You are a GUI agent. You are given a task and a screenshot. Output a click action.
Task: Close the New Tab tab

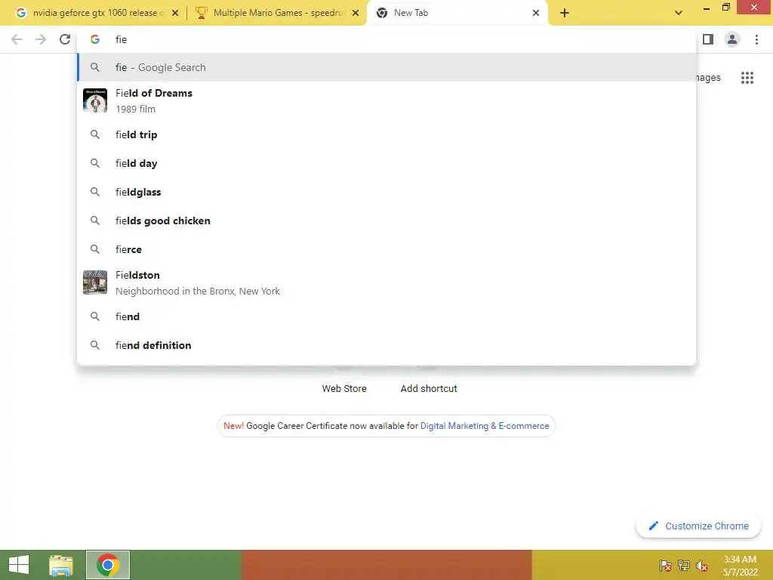(536, 13)
